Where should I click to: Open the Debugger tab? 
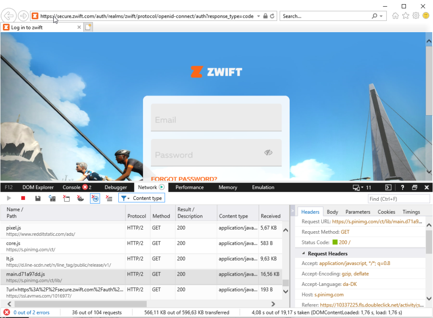tap(116, 187)
